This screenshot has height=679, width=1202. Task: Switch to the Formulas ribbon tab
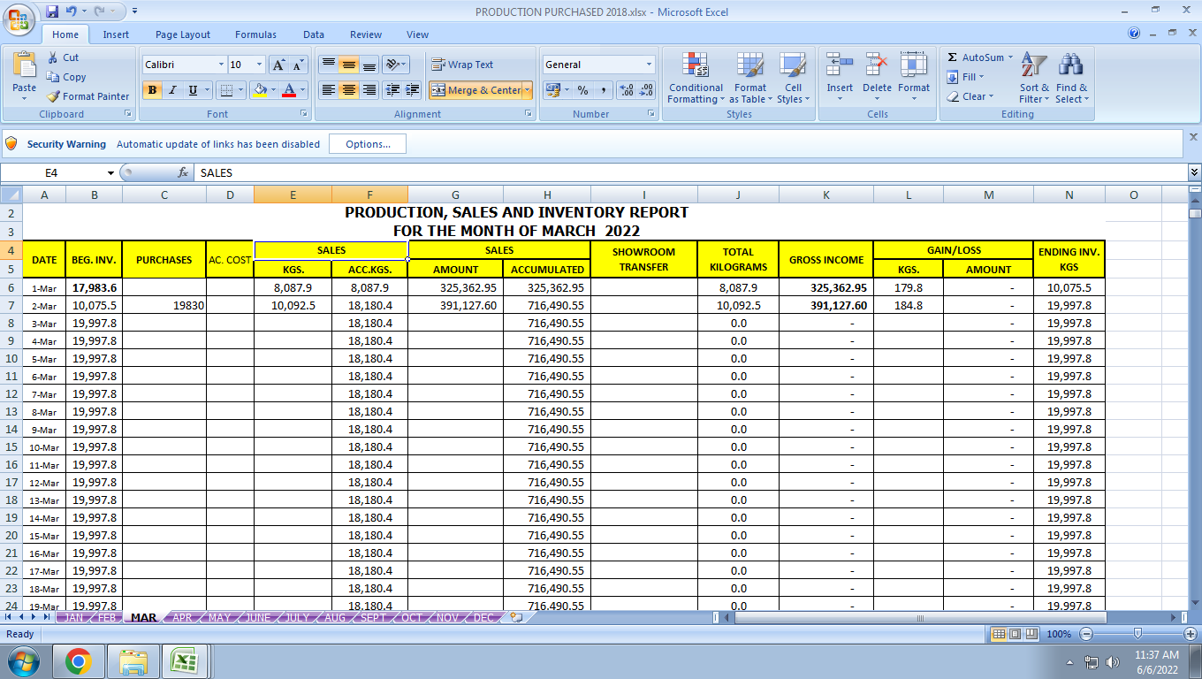tap(255, 34)
